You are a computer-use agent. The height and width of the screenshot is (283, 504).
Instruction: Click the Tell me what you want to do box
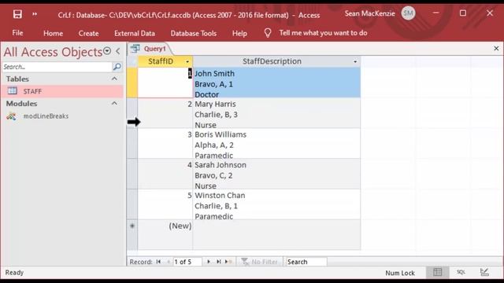(x=323, y=33)
